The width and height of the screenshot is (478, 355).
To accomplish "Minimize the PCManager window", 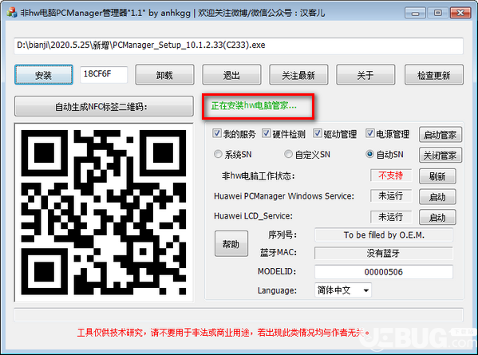I will click(x=415, y=13).
